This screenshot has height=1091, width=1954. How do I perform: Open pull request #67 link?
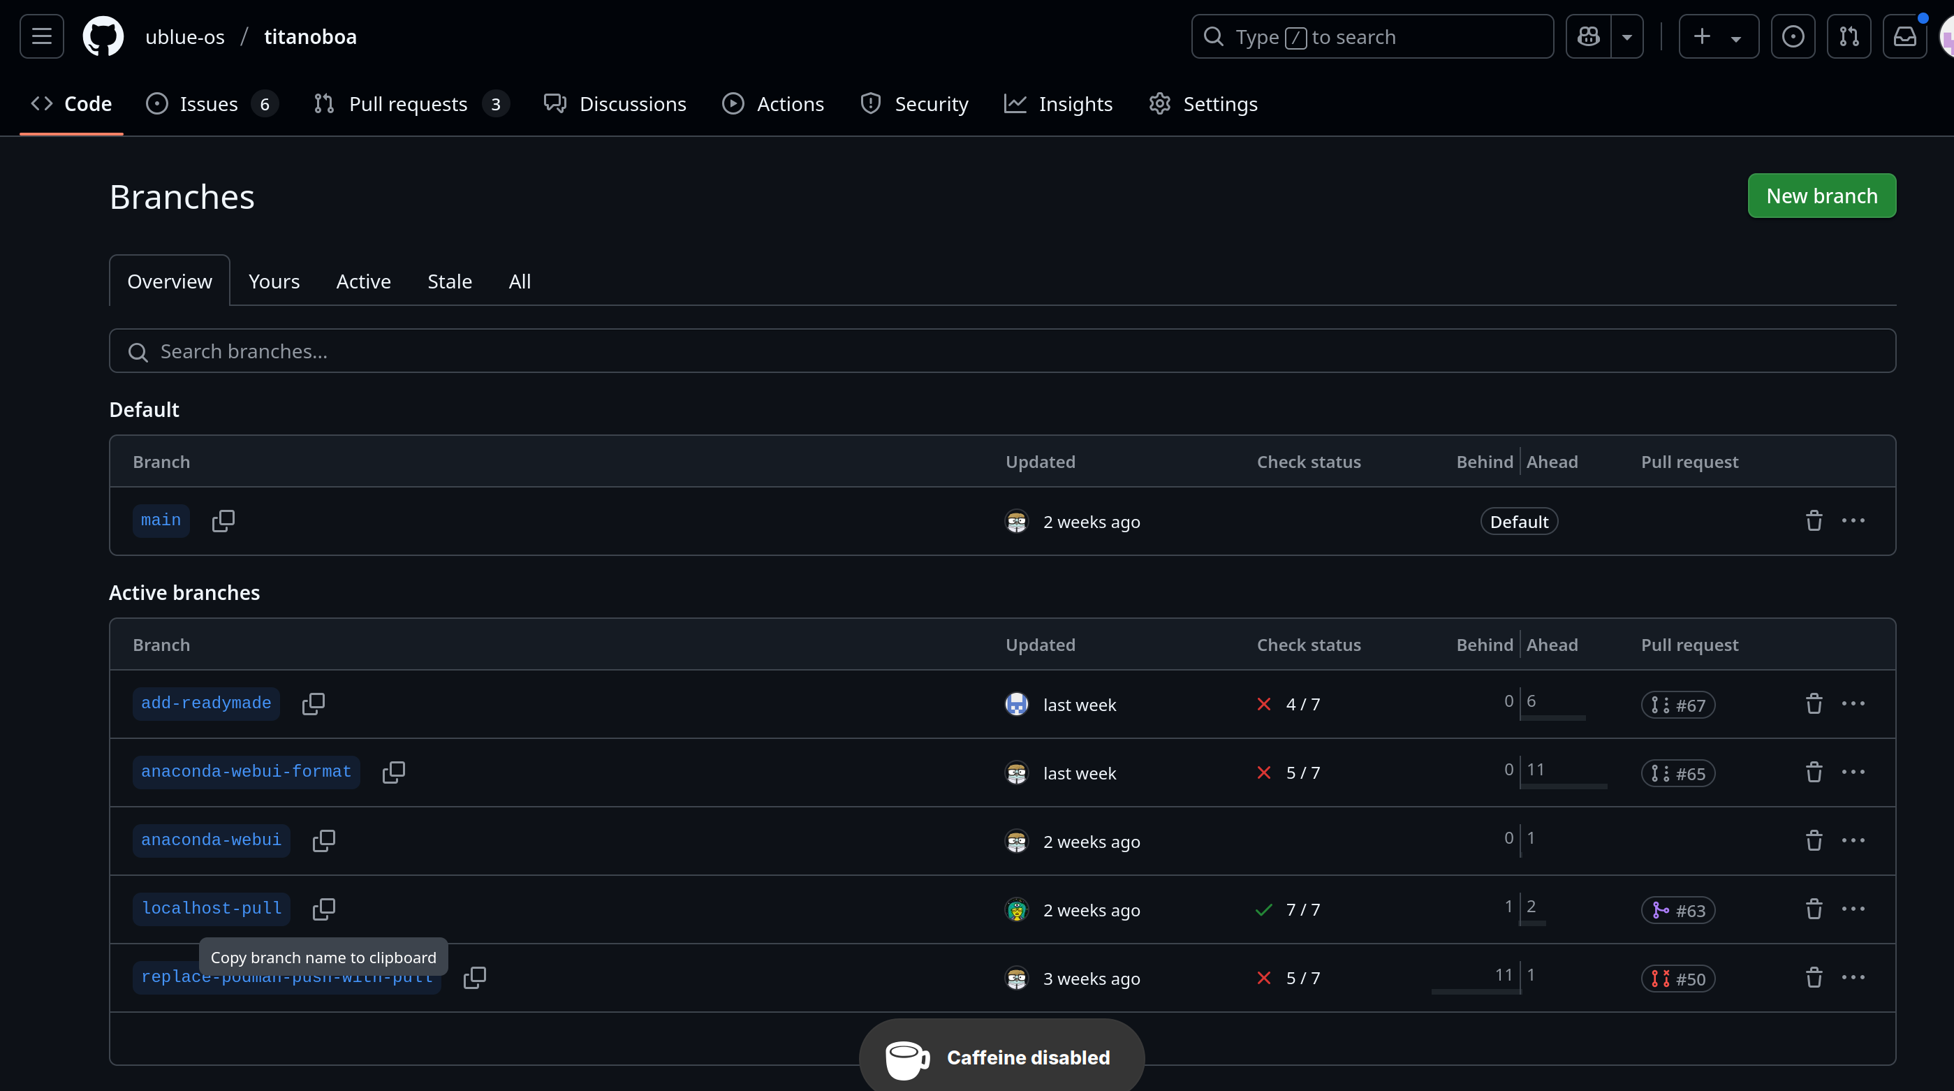[1678, 705]
